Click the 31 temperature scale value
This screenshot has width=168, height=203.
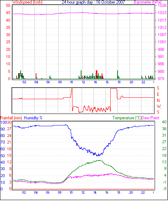click(164, 135)
